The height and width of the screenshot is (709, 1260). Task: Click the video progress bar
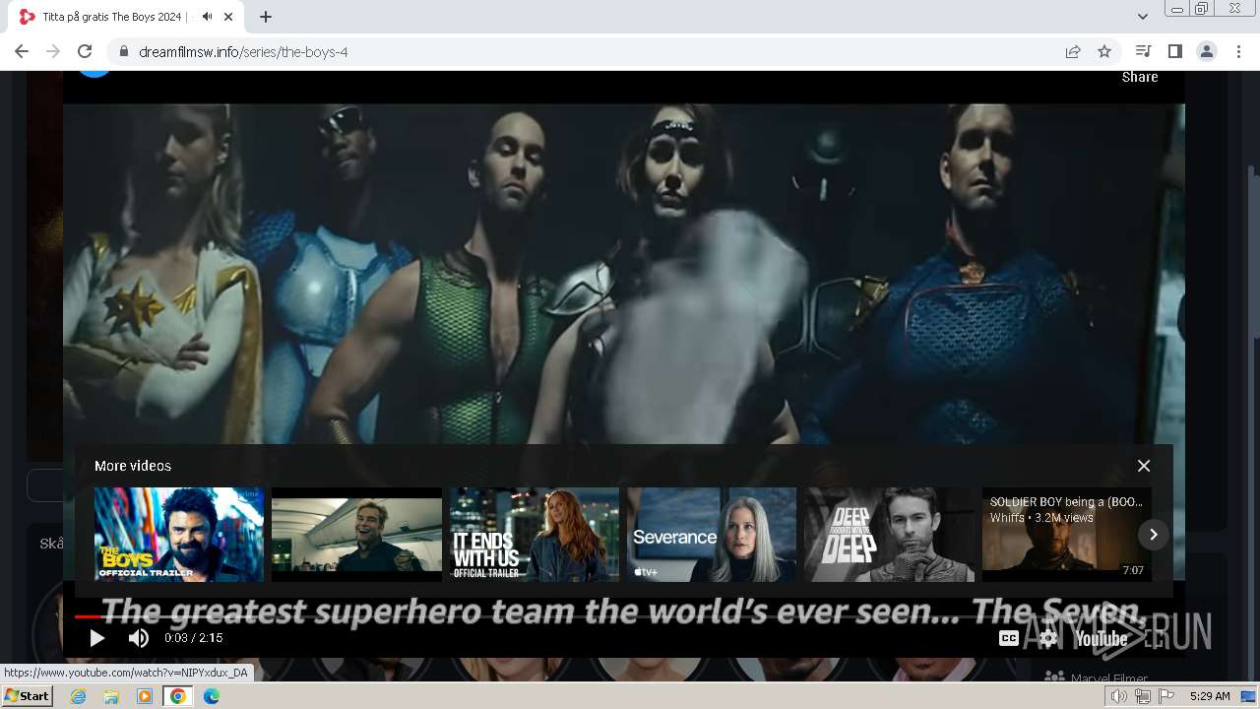(624, 616)
